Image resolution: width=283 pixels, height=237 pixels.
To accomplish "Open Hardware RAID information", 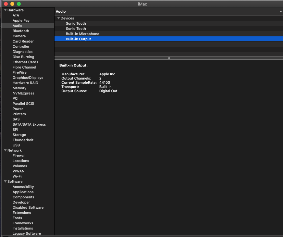I will 25,83.
